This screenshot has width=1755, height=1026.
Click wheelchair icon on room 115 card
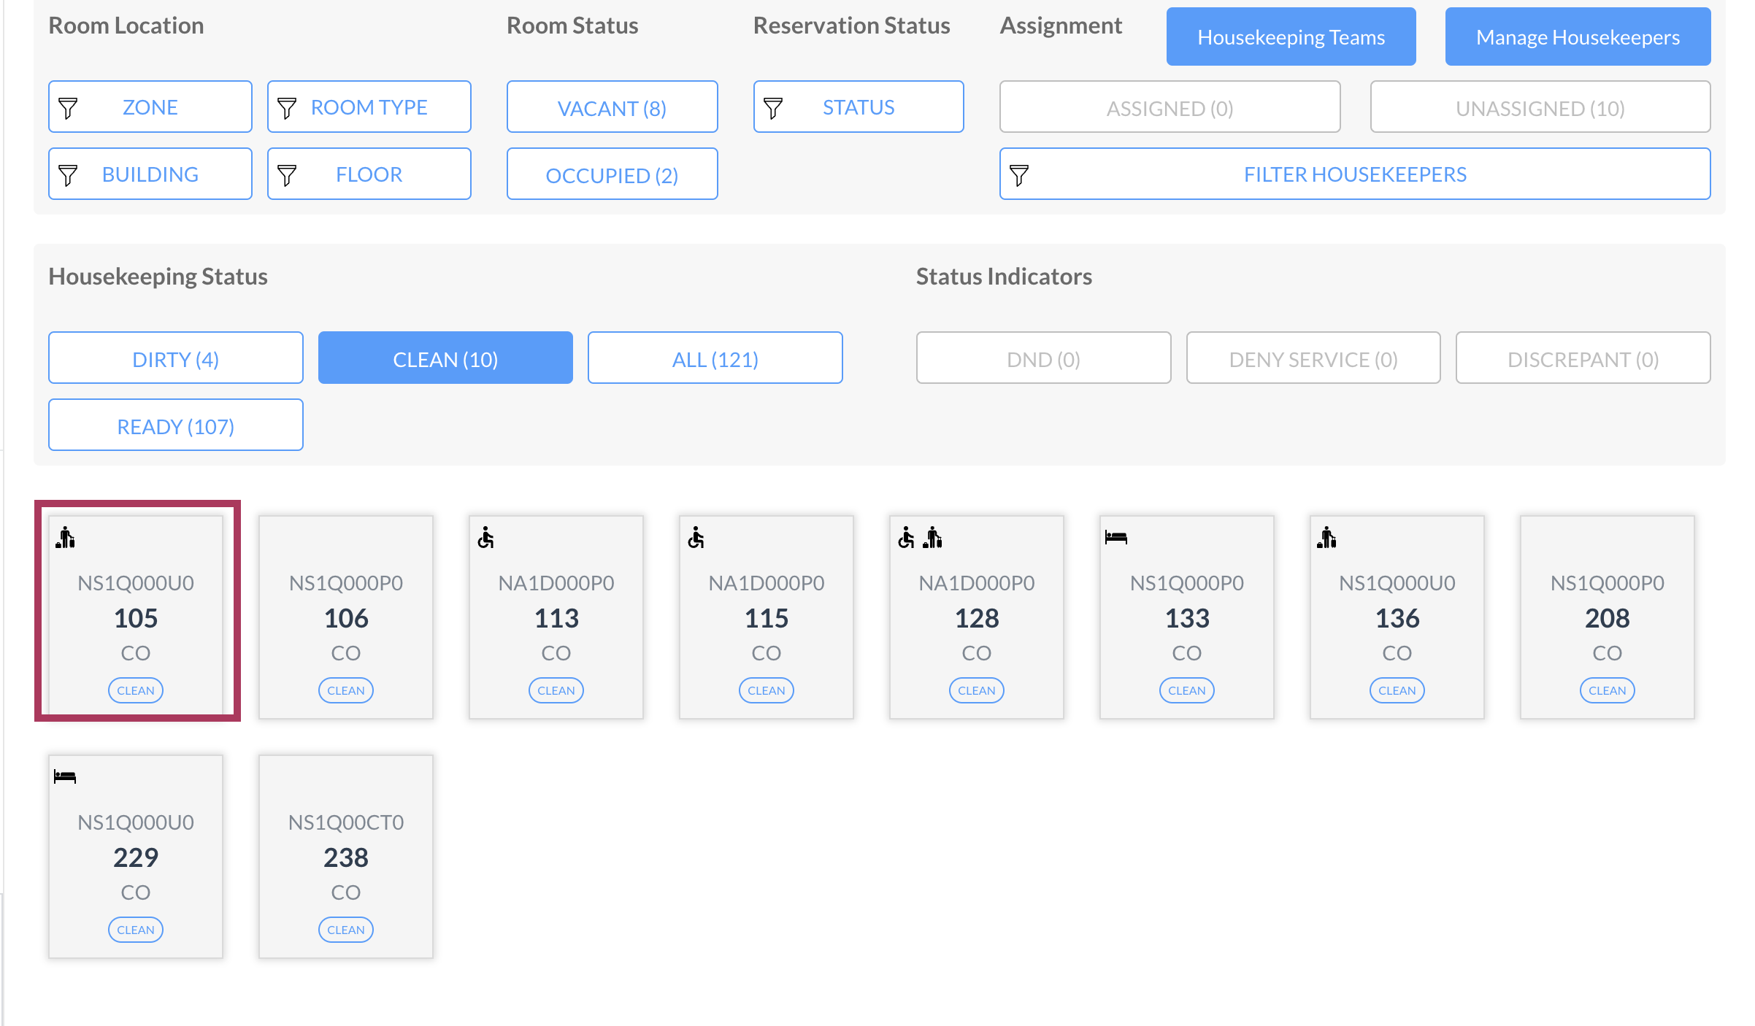[696, 538]
